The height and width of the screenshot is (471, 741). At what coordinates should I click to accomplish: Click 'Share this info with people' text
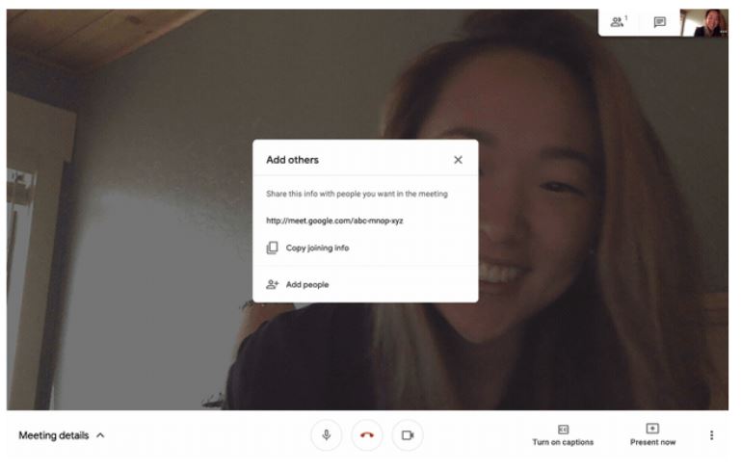(x=357, y=194)
